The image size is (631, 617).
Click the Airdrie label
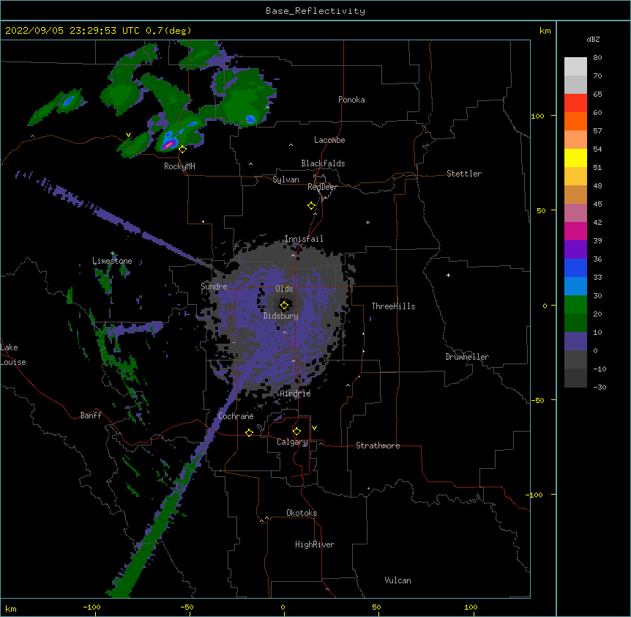295,394
